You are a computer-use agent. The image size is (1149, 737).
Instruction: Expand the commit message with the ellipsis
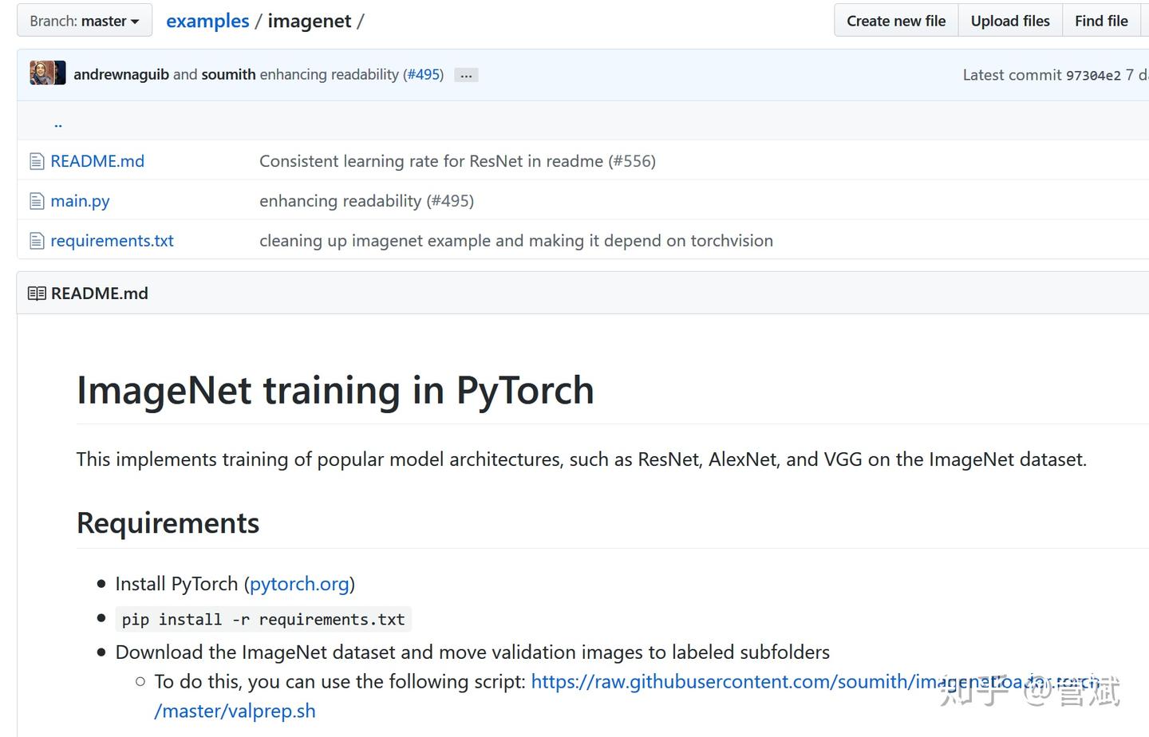[x=466, y=74]
